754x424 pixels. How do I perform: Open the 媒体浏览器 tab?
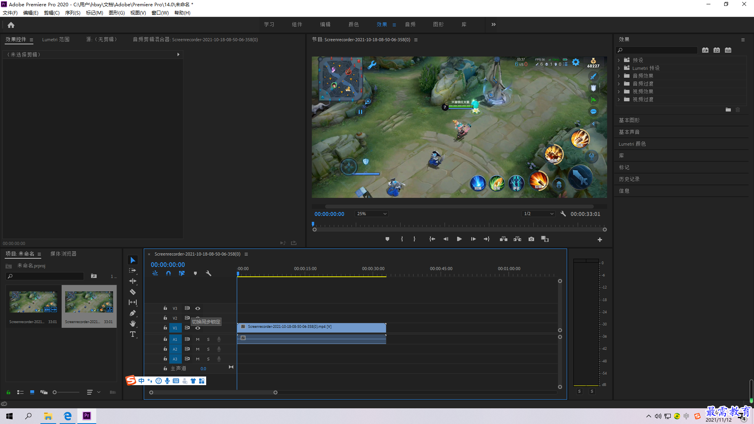63,254
